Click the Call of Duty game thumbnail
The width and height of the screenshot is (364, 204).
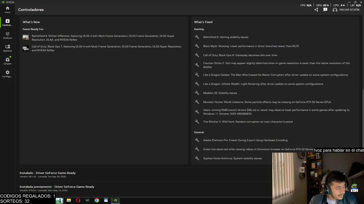coord(26,48)
